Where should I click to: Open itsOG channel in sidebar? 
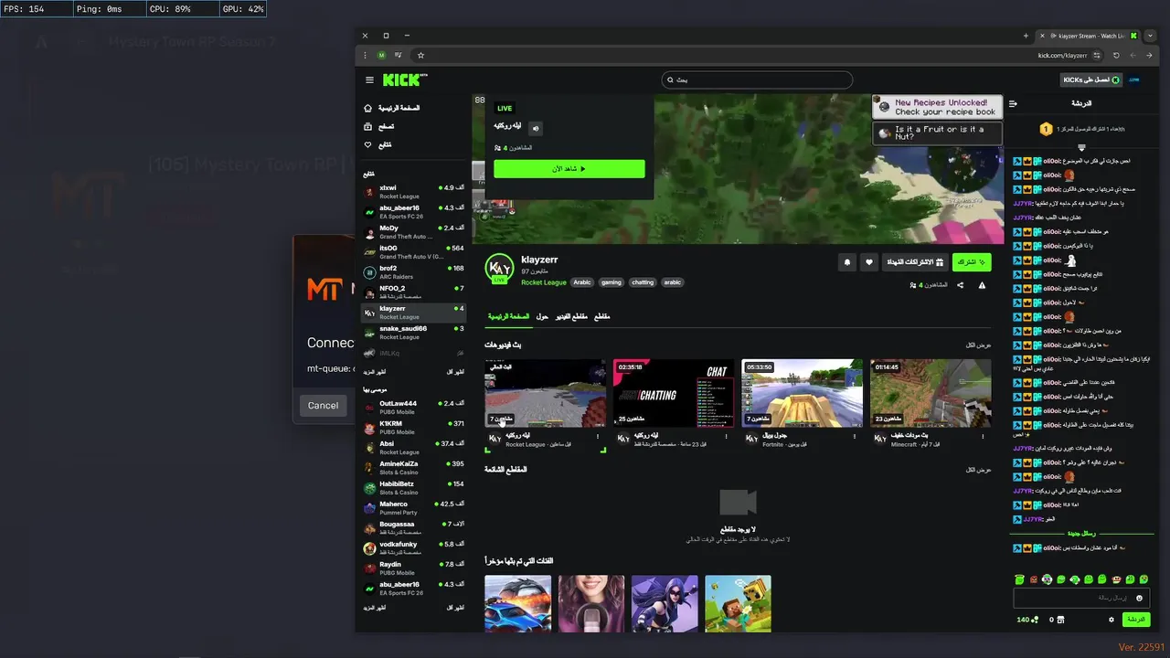coord(414,251)
